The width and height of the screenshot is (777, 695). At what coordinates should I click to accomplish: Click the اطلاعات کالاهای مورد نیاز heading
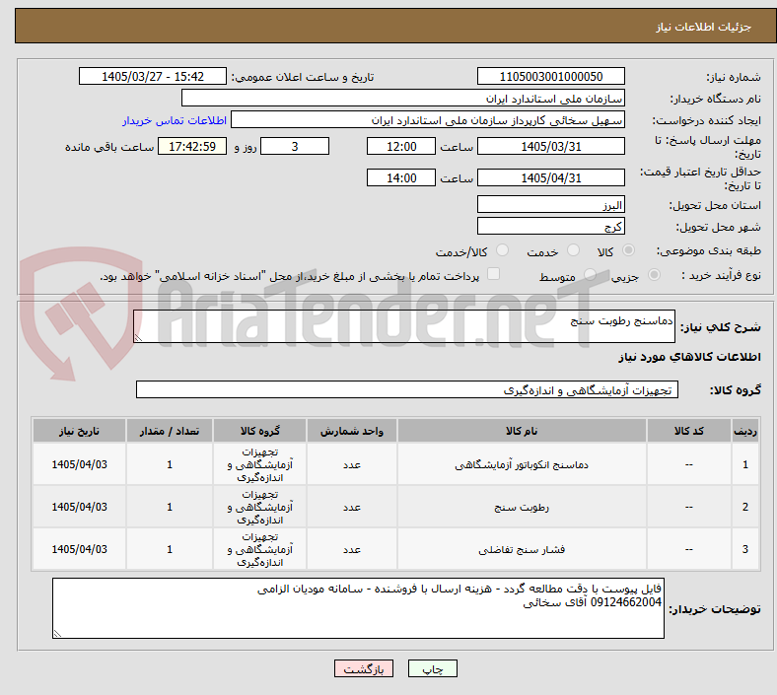[690, 357]
